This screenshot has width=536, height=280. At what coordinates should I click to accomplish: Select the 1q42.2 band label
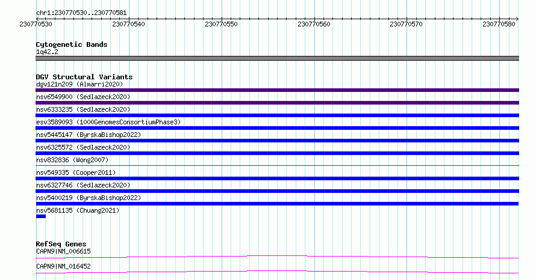pos(47,52)
